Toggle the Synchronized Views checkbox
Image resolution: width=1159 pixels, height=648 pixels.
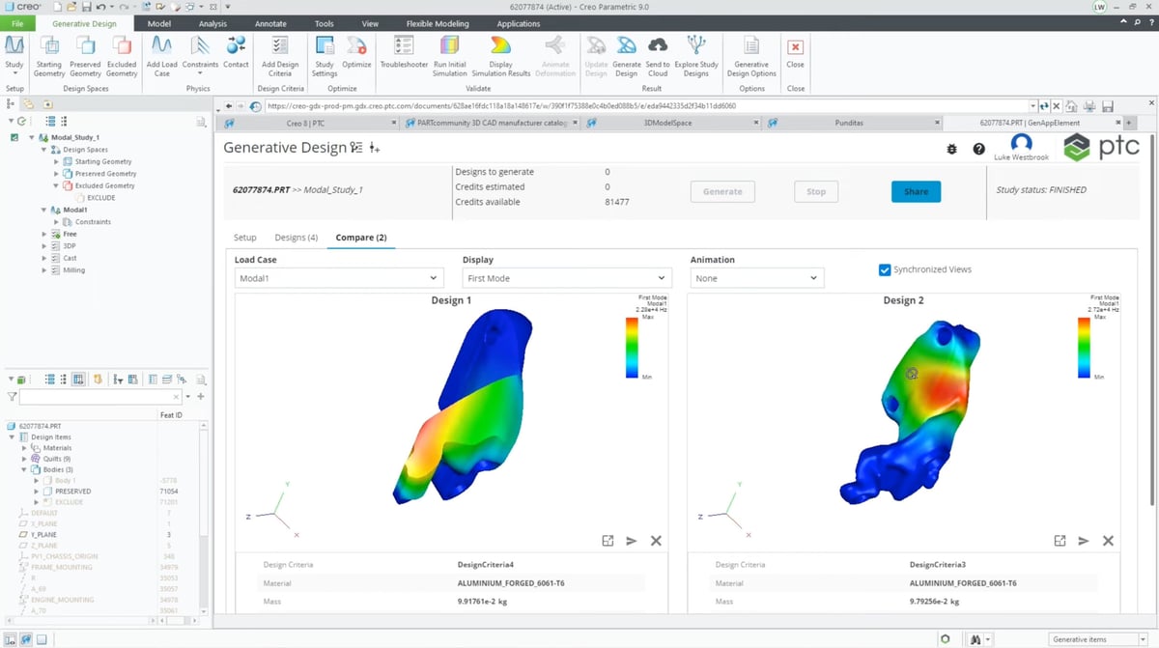(x=884, y=269)
